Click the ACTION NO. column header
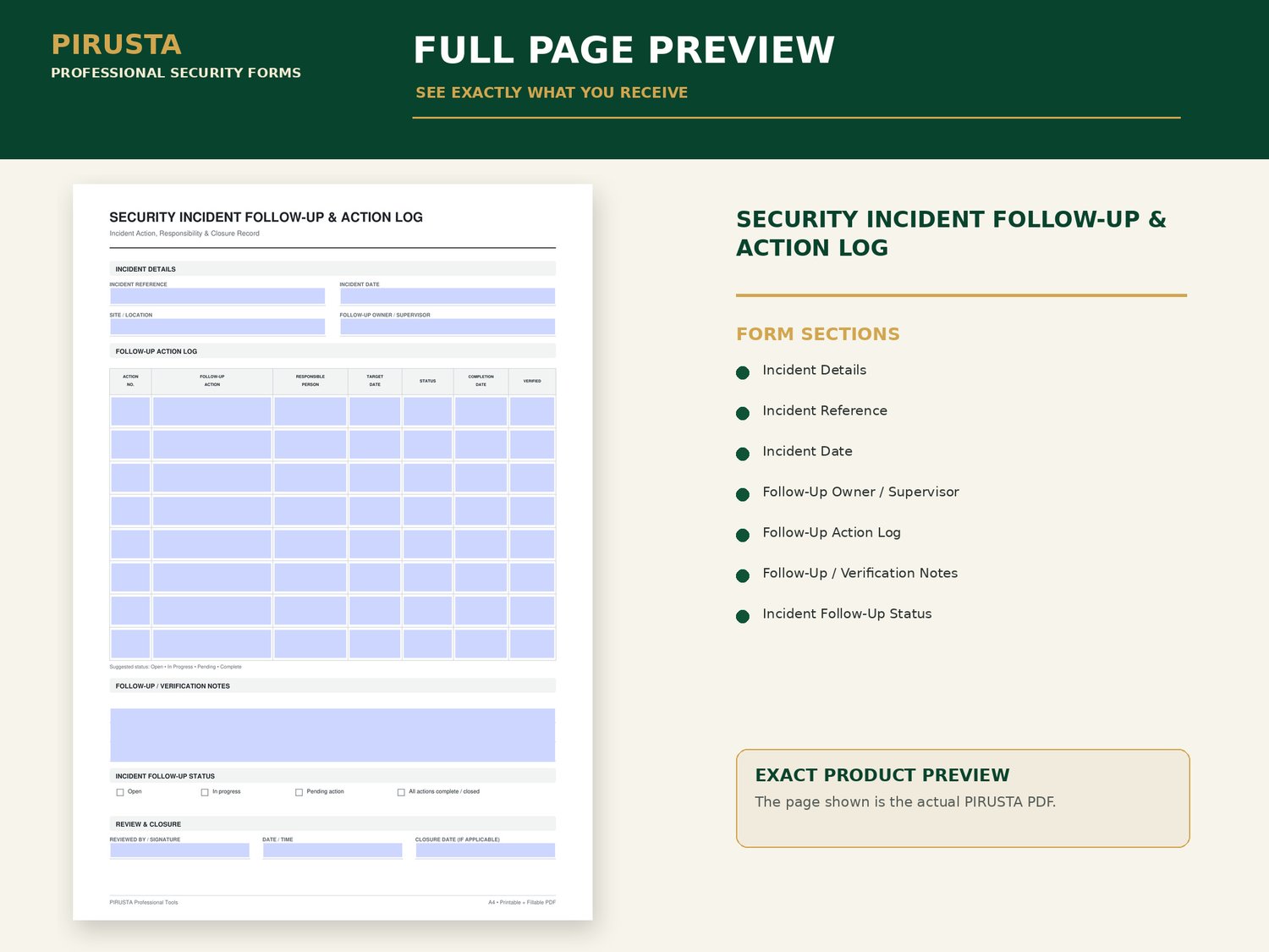1269x952 pixels. point(130,381)
